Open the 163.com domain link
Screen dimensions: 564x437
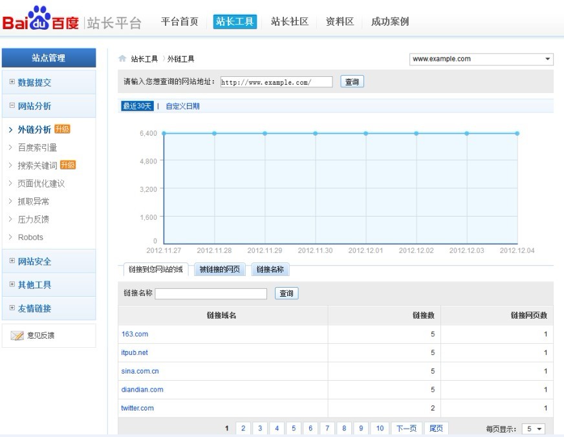(135, 334)
